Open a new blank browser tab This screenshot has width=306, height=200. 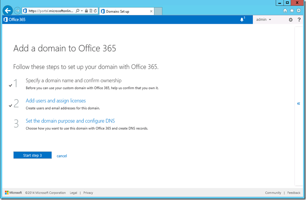pyautogui.click(x=158, y=12)
